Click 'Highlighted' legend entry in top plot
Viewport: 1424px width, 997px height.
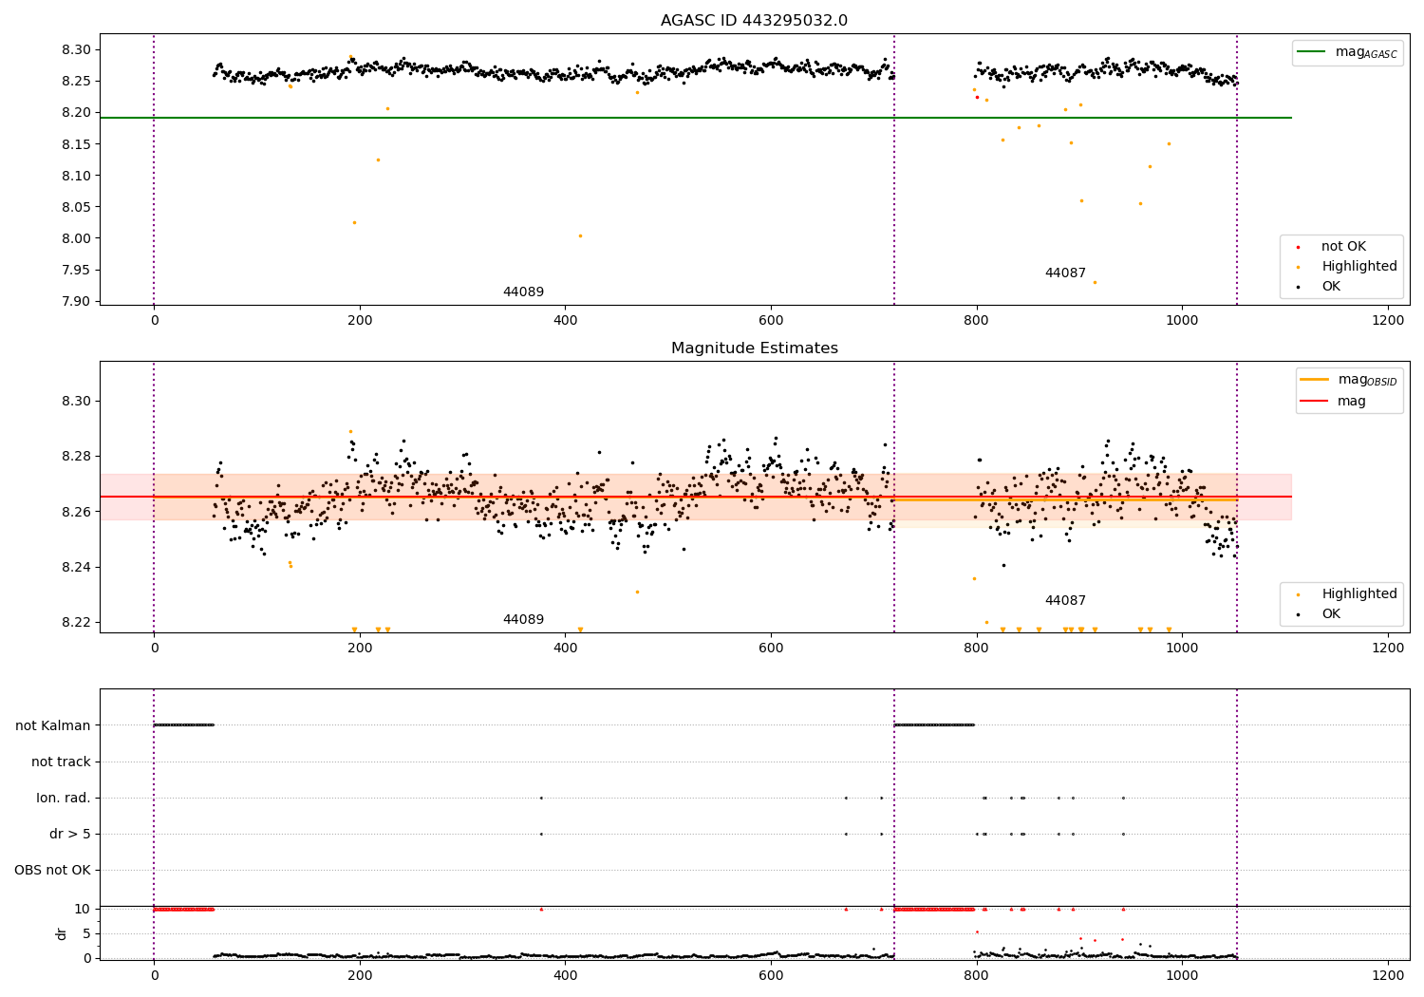coord(1347,267)
